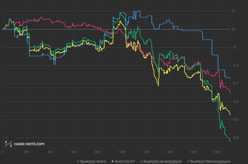Click the '-$30' y-axis label
The width and height of the screenshot is (248, 164).
(235, 138)
